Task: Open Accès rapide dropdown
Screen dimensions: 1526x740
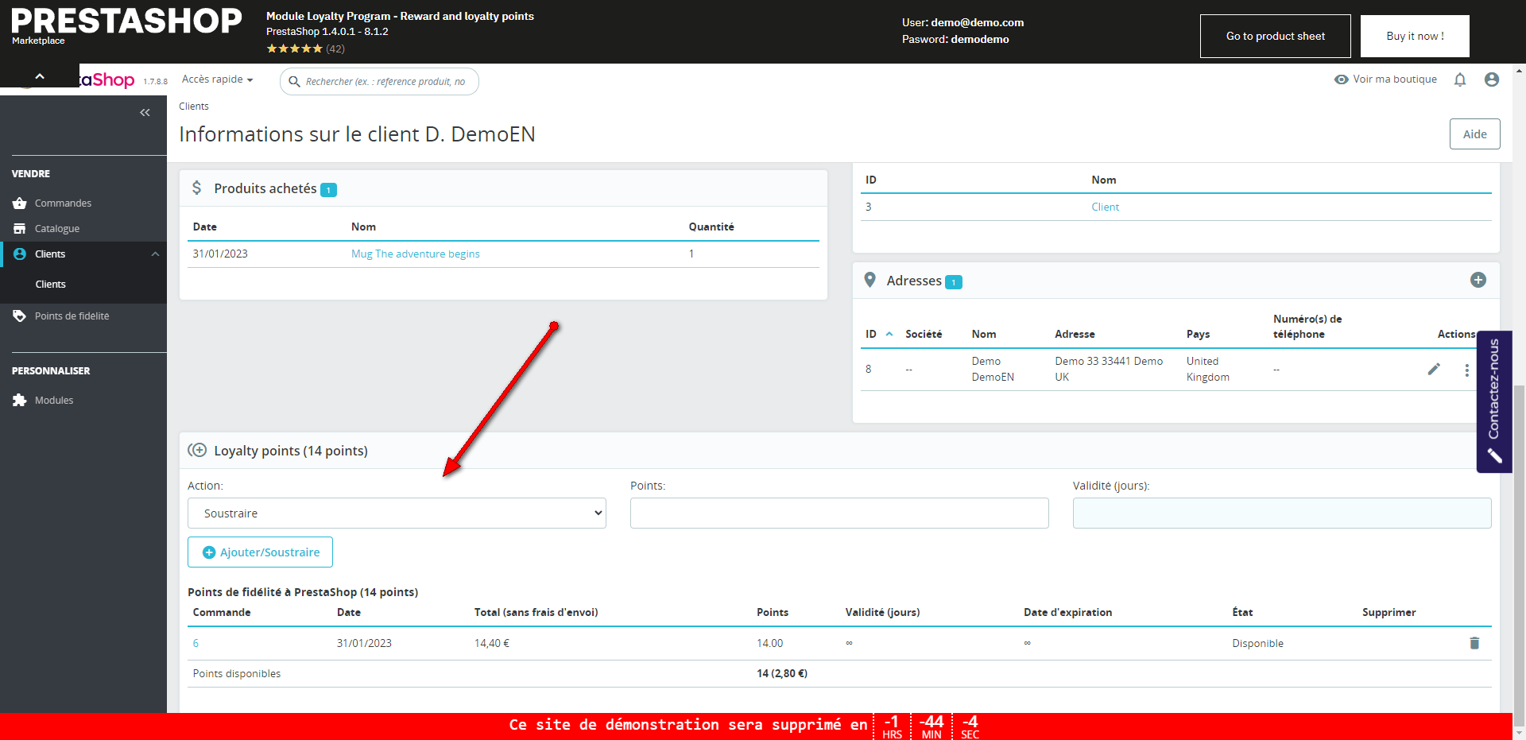Action: pyautogui.click(x=218, y=79)
